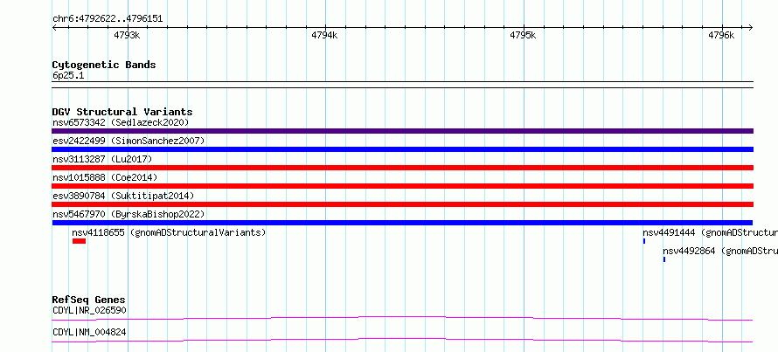Click the esv3890784 (Suktitipat2014) label
Viewport: 778px width, 352px height.
(x=123, y=196)
